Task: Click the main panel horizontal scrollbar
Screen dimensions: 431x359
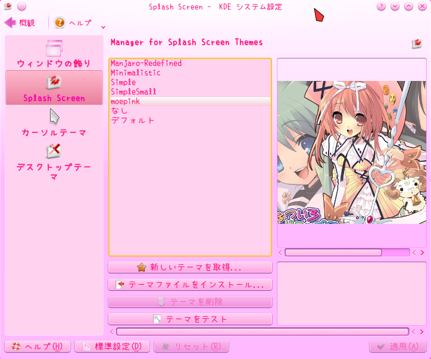Action: [x=263, y=332]
